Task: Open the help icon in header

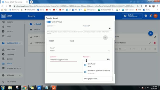Action: tap(146, 16)
